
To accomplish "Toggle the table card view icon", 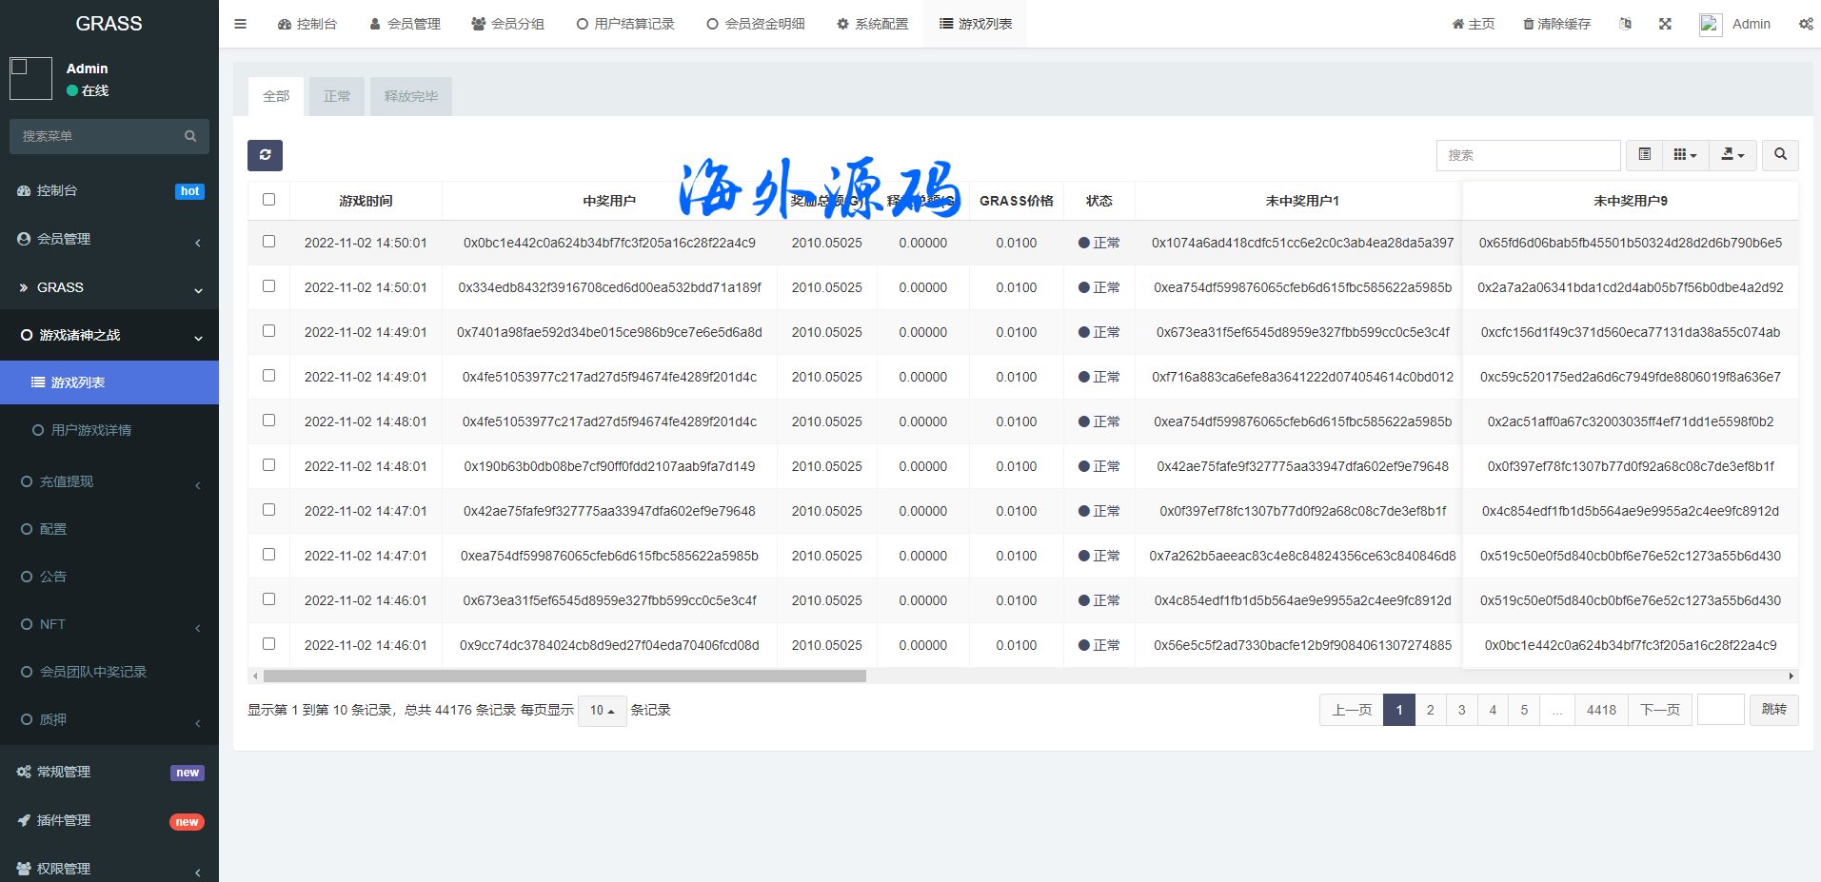I will pos(1644,155).
